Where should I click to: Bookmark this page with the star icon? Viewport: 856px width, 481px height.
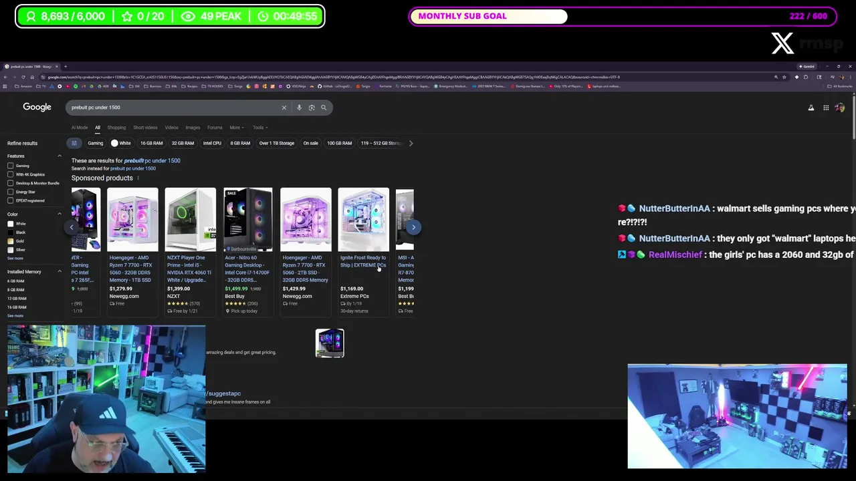point(784,77)
